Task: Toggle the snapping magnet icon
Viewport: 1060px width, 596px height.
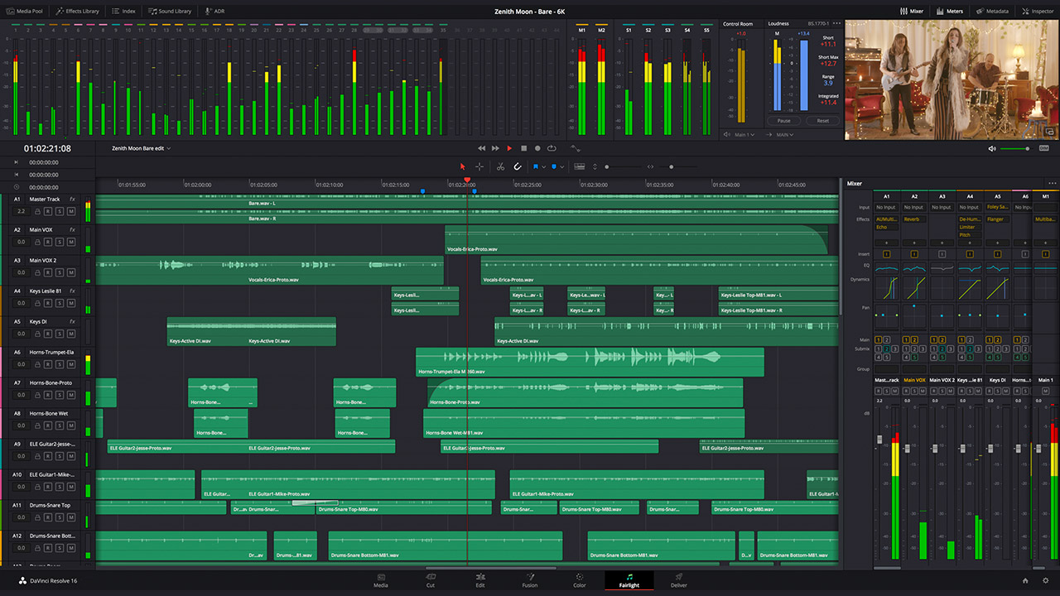Action: tap(518, 166)
